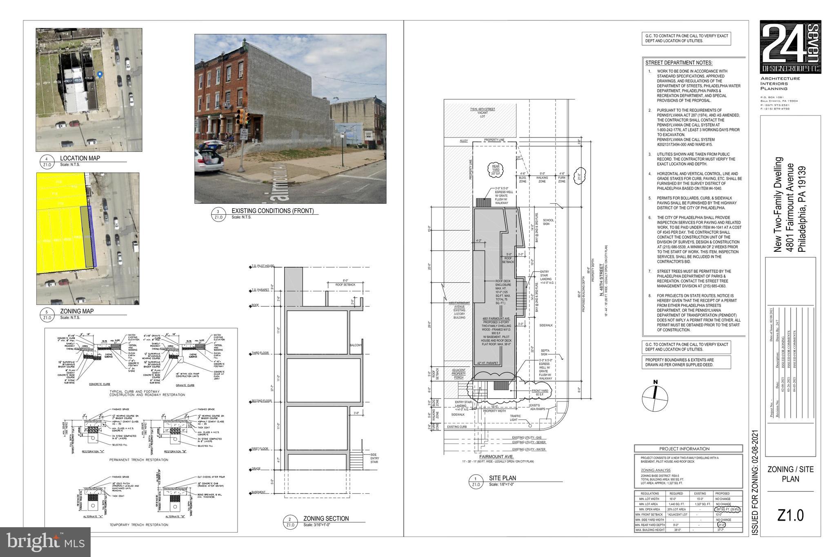Click the bright MLS watermark logo
The width and height of the screenshot is (836, 557).
coord(45,542)
